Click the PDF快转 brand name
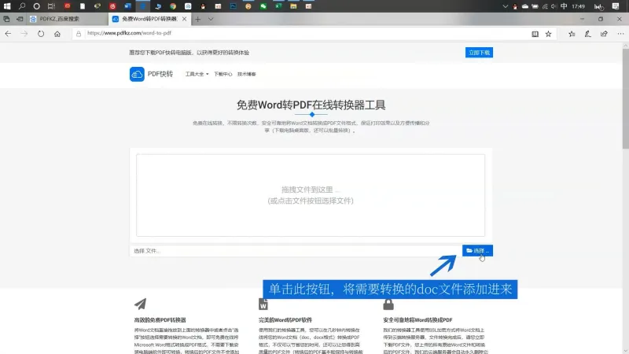Viewport: 629px width, 354px height. point(160,74)
